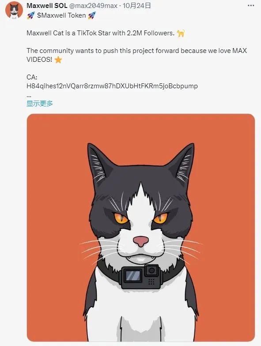Select the H84qihes12n…Bcbpump contract address
This screenshot has height=346, width=261.
[x=112, y=86]
